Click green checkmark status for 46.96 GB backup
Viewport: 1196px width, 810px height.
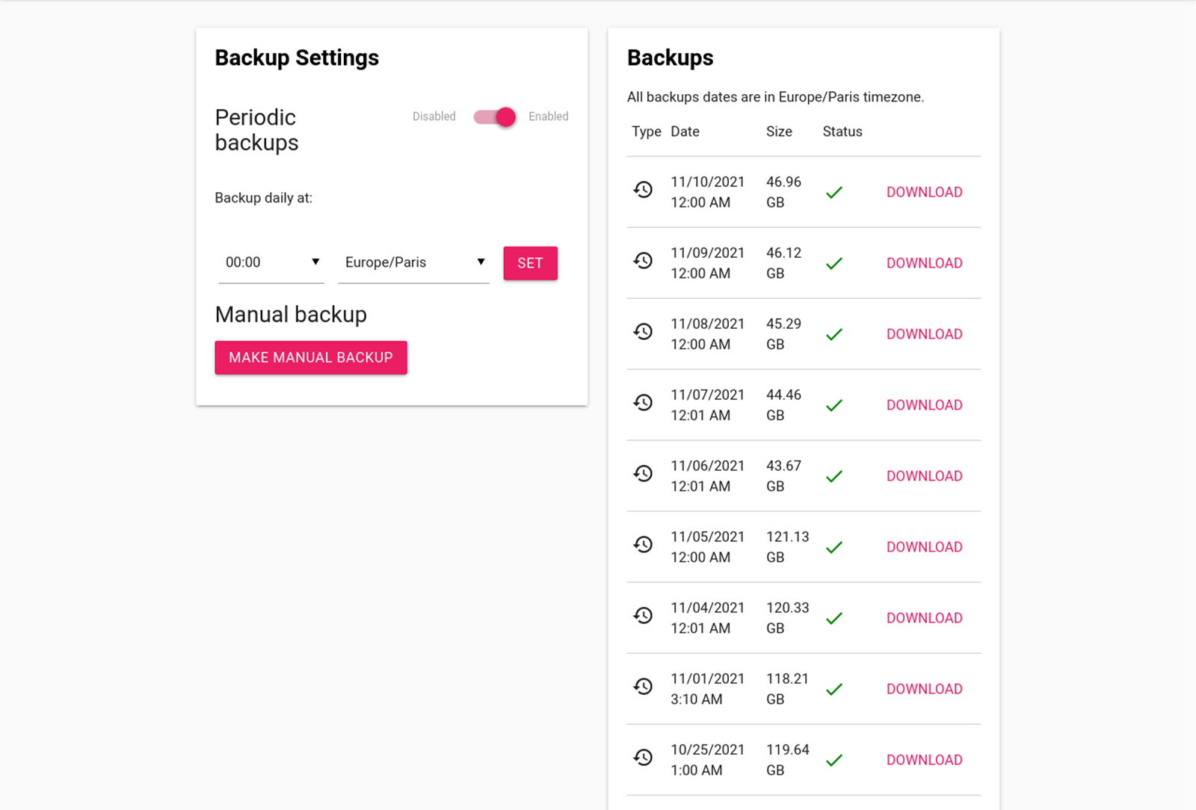(834, 193)
